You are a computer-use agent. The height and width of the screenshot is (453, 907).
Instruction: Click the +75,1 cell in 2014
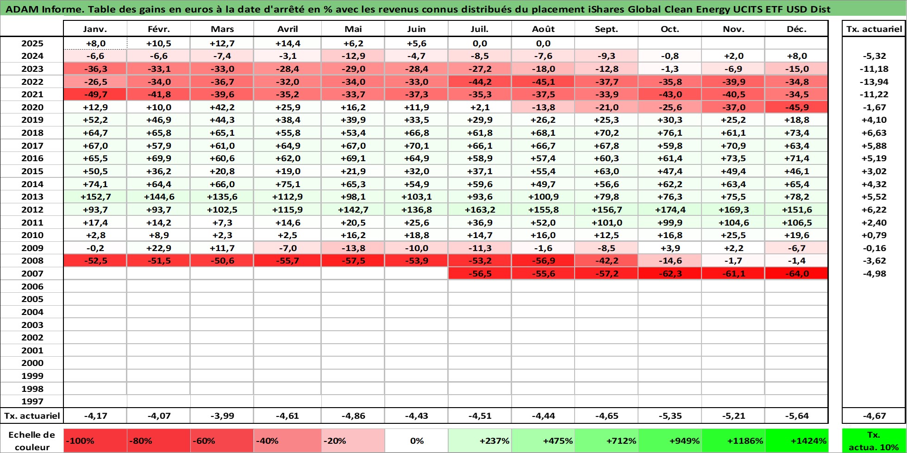(x=287, y=184)
